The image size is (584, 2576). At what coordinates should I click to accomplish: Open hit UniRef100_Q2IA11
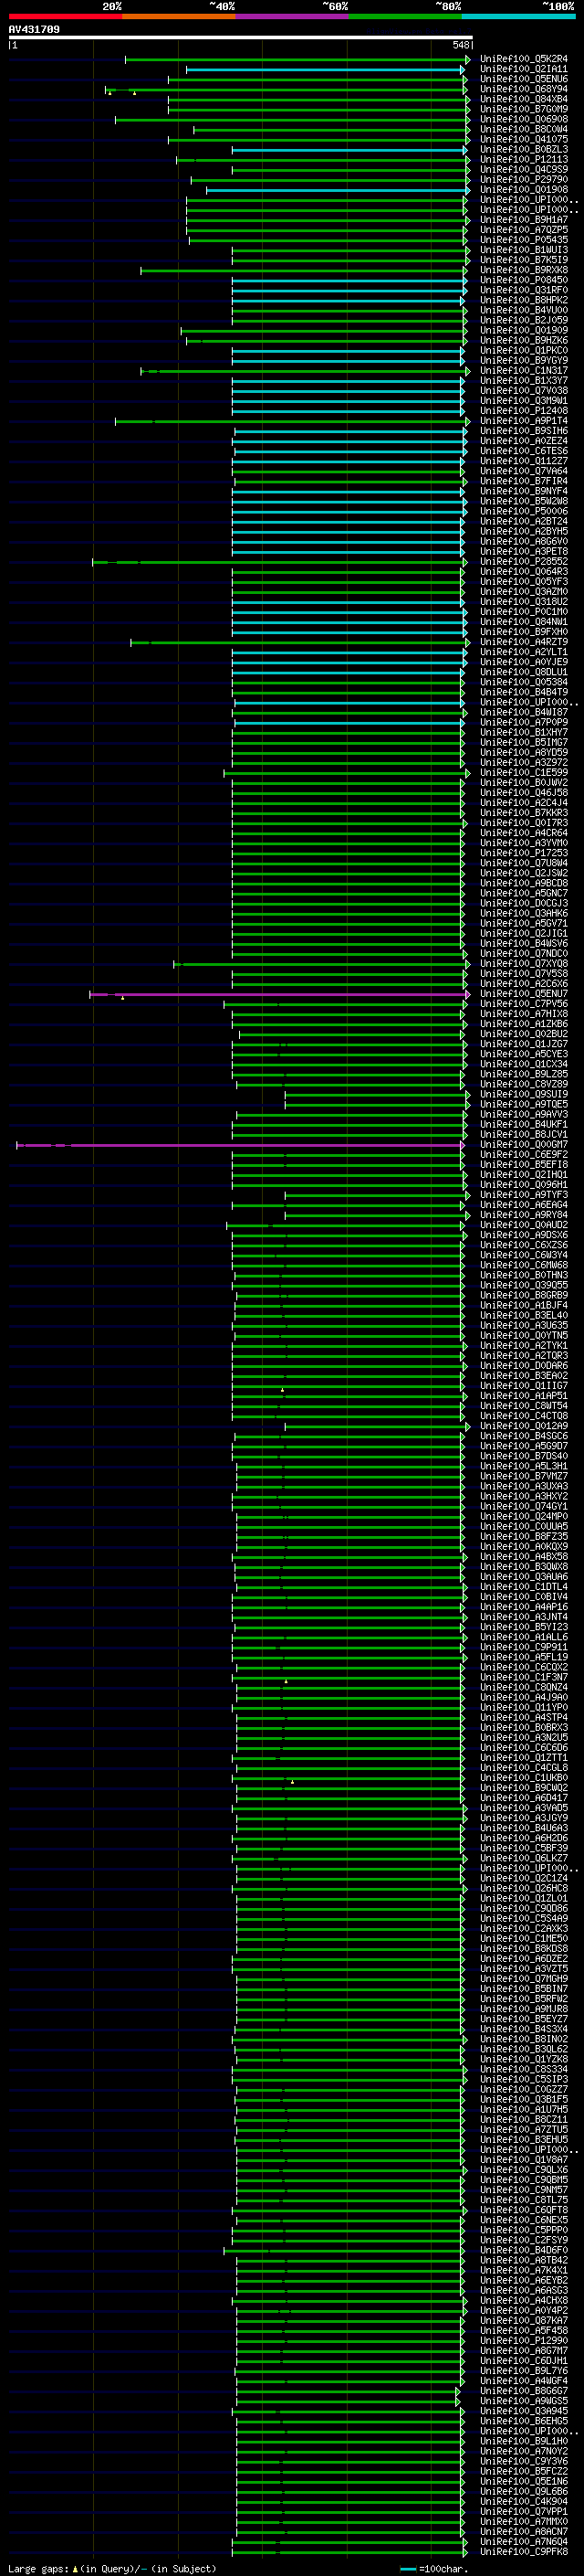point(523,69)
